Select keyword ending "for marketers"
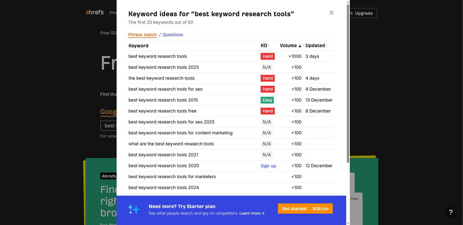 [x=172, y=177]
